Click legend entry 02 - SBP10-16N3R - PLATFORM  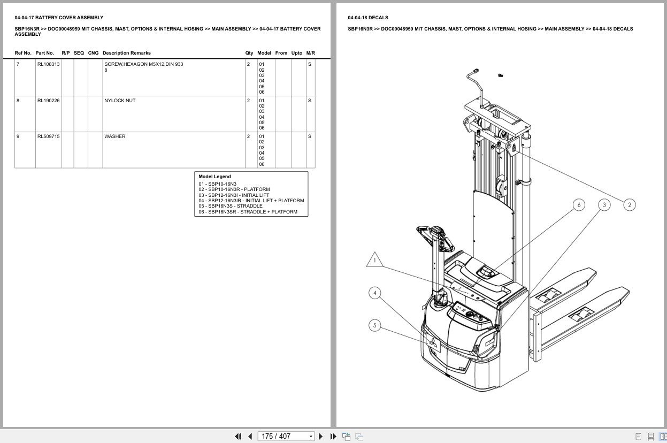pyautogui.click(x=234, y=189)
